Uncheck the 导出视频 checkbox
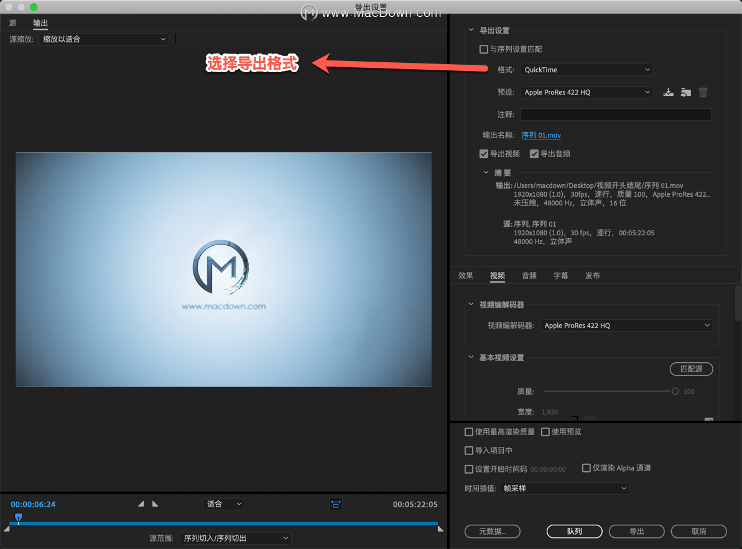The image size is (742, 549). (484, 154)
